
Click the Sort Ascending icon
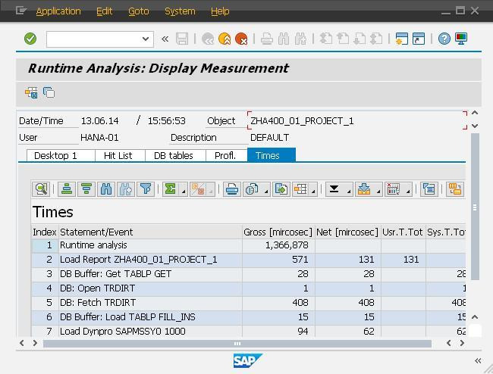pos(67,189)
